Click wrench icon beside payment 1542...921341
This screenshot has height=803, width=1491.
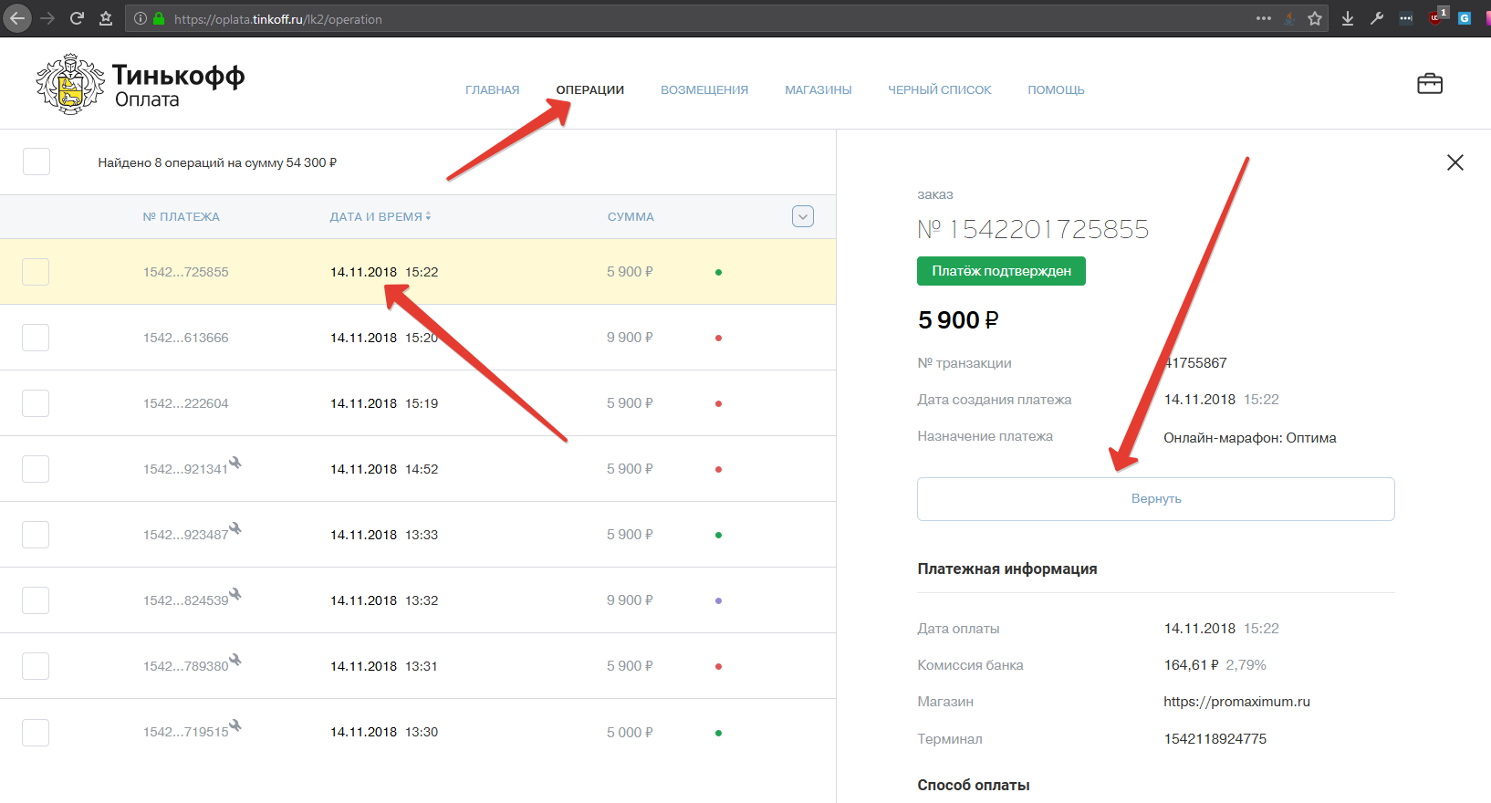[235, 463]
